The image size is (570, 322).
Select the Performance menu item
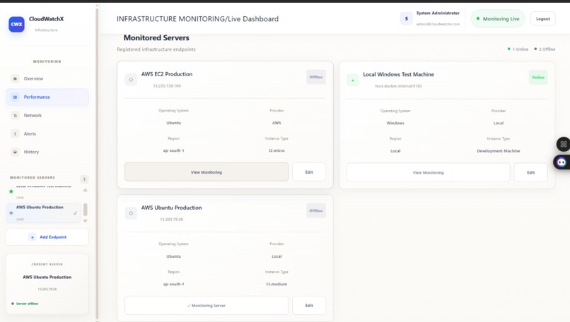pyautogui.click(x=47, y=97)
